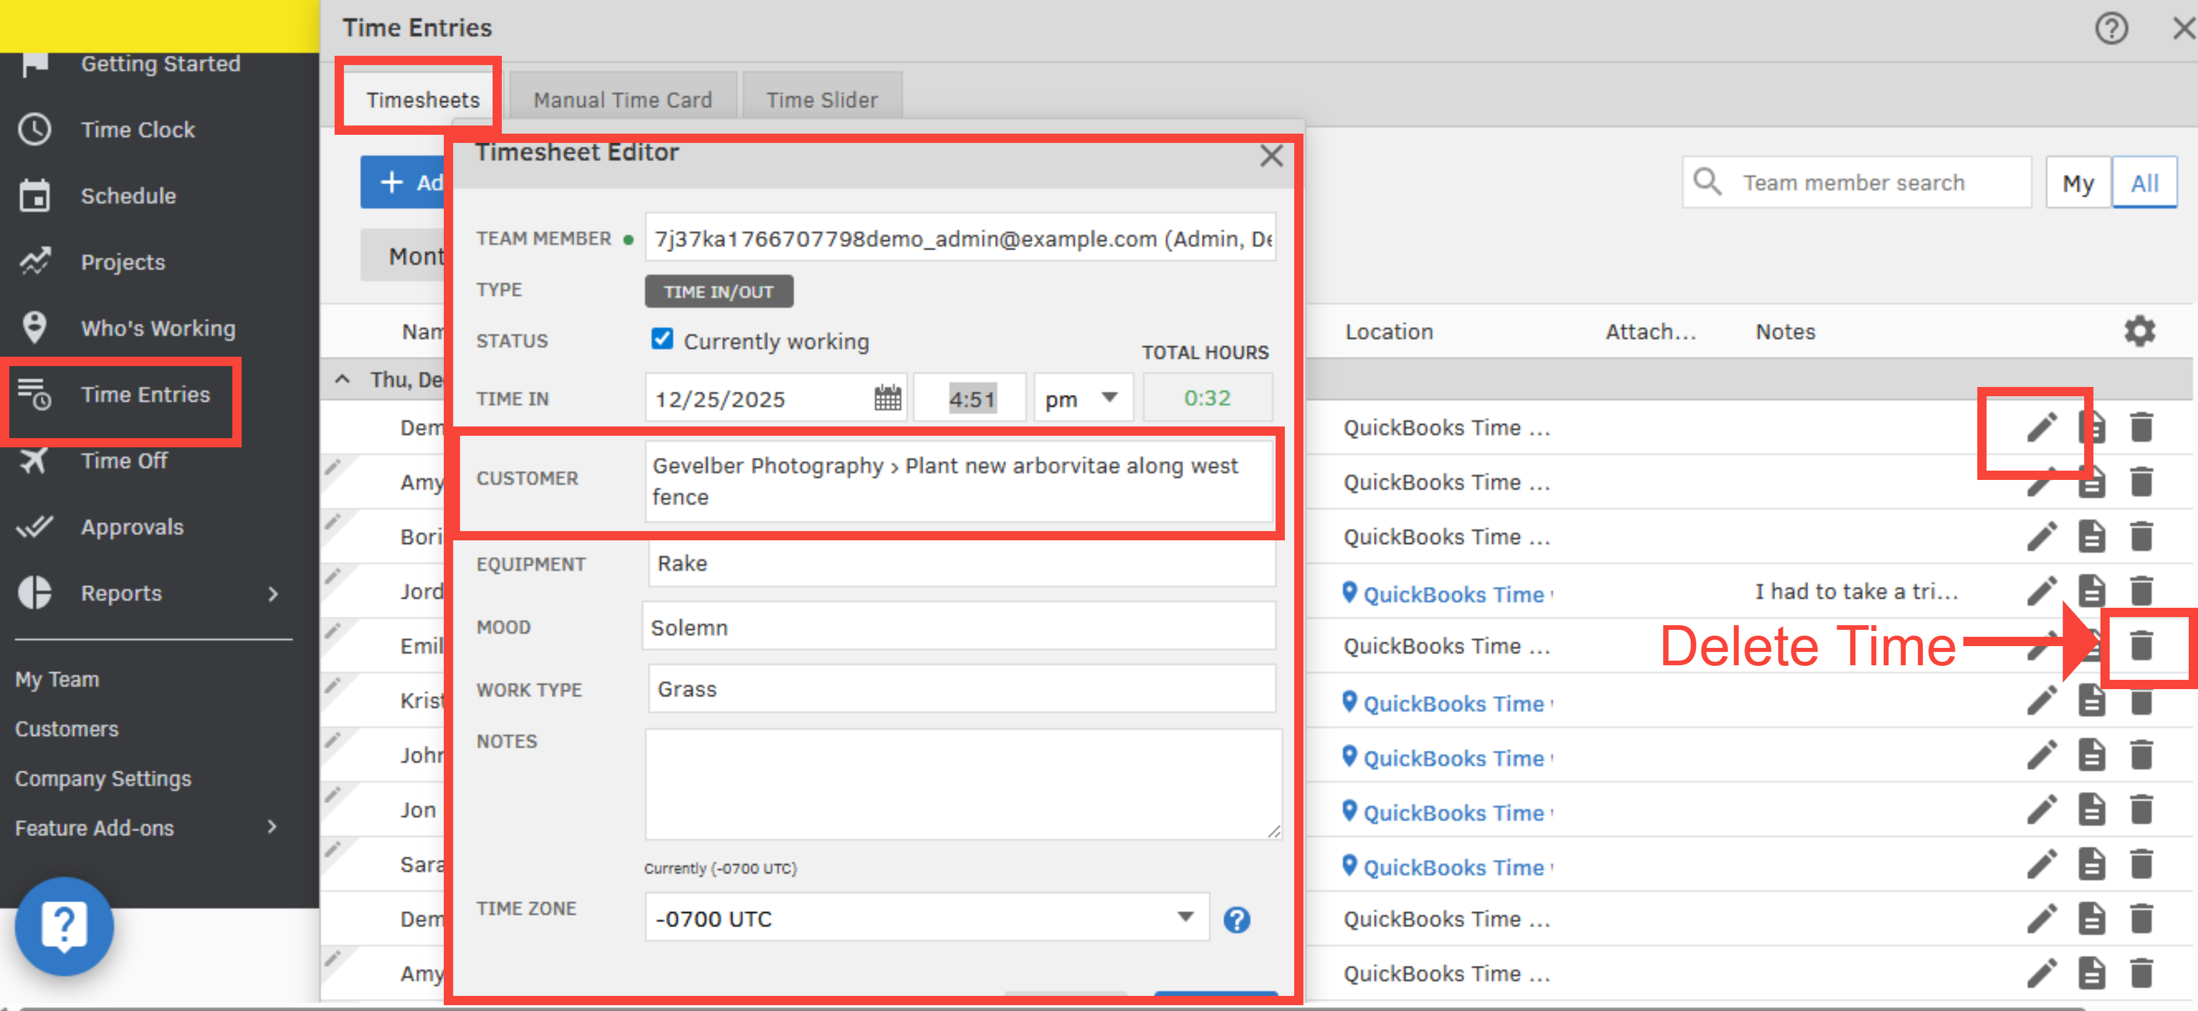Open the am/pm dropdown

tap(1081, 399)
